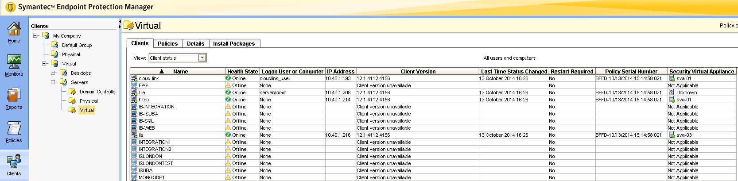The image size is (738, 181).
Task: Click the Online status icon for iis
Action: tap(228, 135)
